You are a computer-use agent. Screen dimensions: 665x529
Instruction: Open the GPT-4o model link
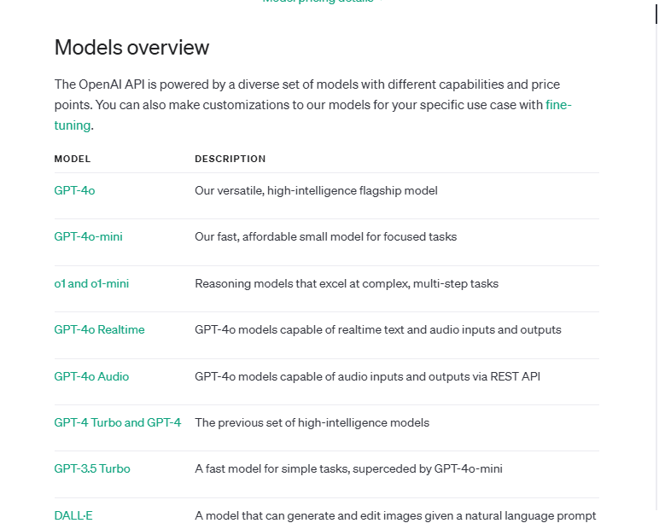(74, 190)
